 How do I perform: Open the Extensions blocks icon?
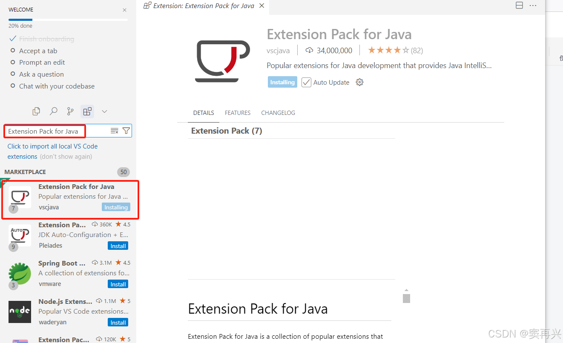coord(87,111)
